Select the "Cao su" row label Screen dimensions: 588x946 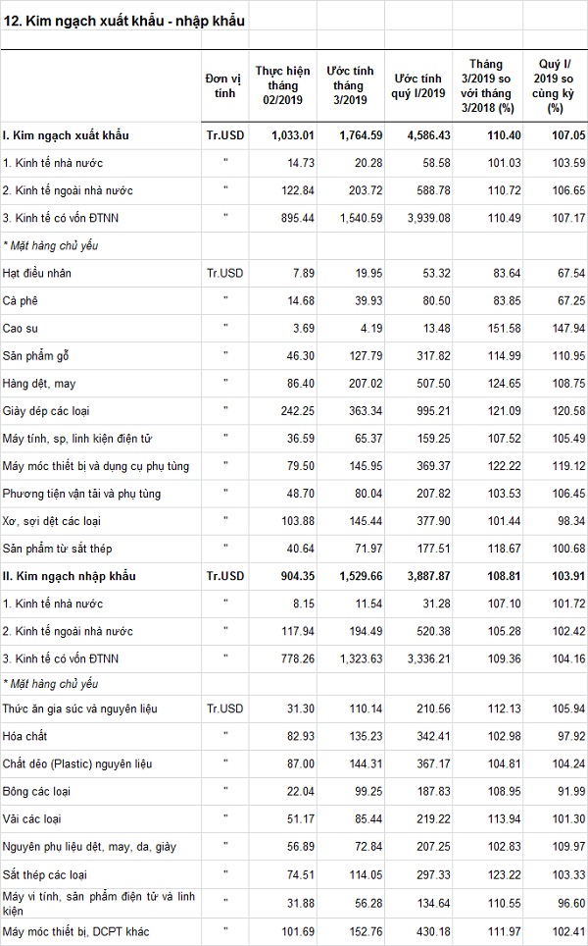[23, 328]
